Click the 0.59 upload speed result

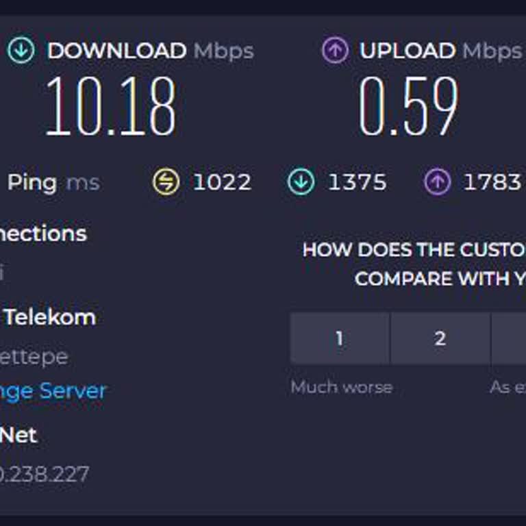coord(409,106)
